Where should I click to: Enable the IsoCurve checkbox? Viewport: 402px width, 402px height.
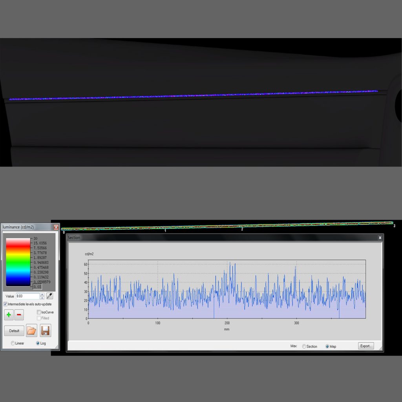click(38, 312)
